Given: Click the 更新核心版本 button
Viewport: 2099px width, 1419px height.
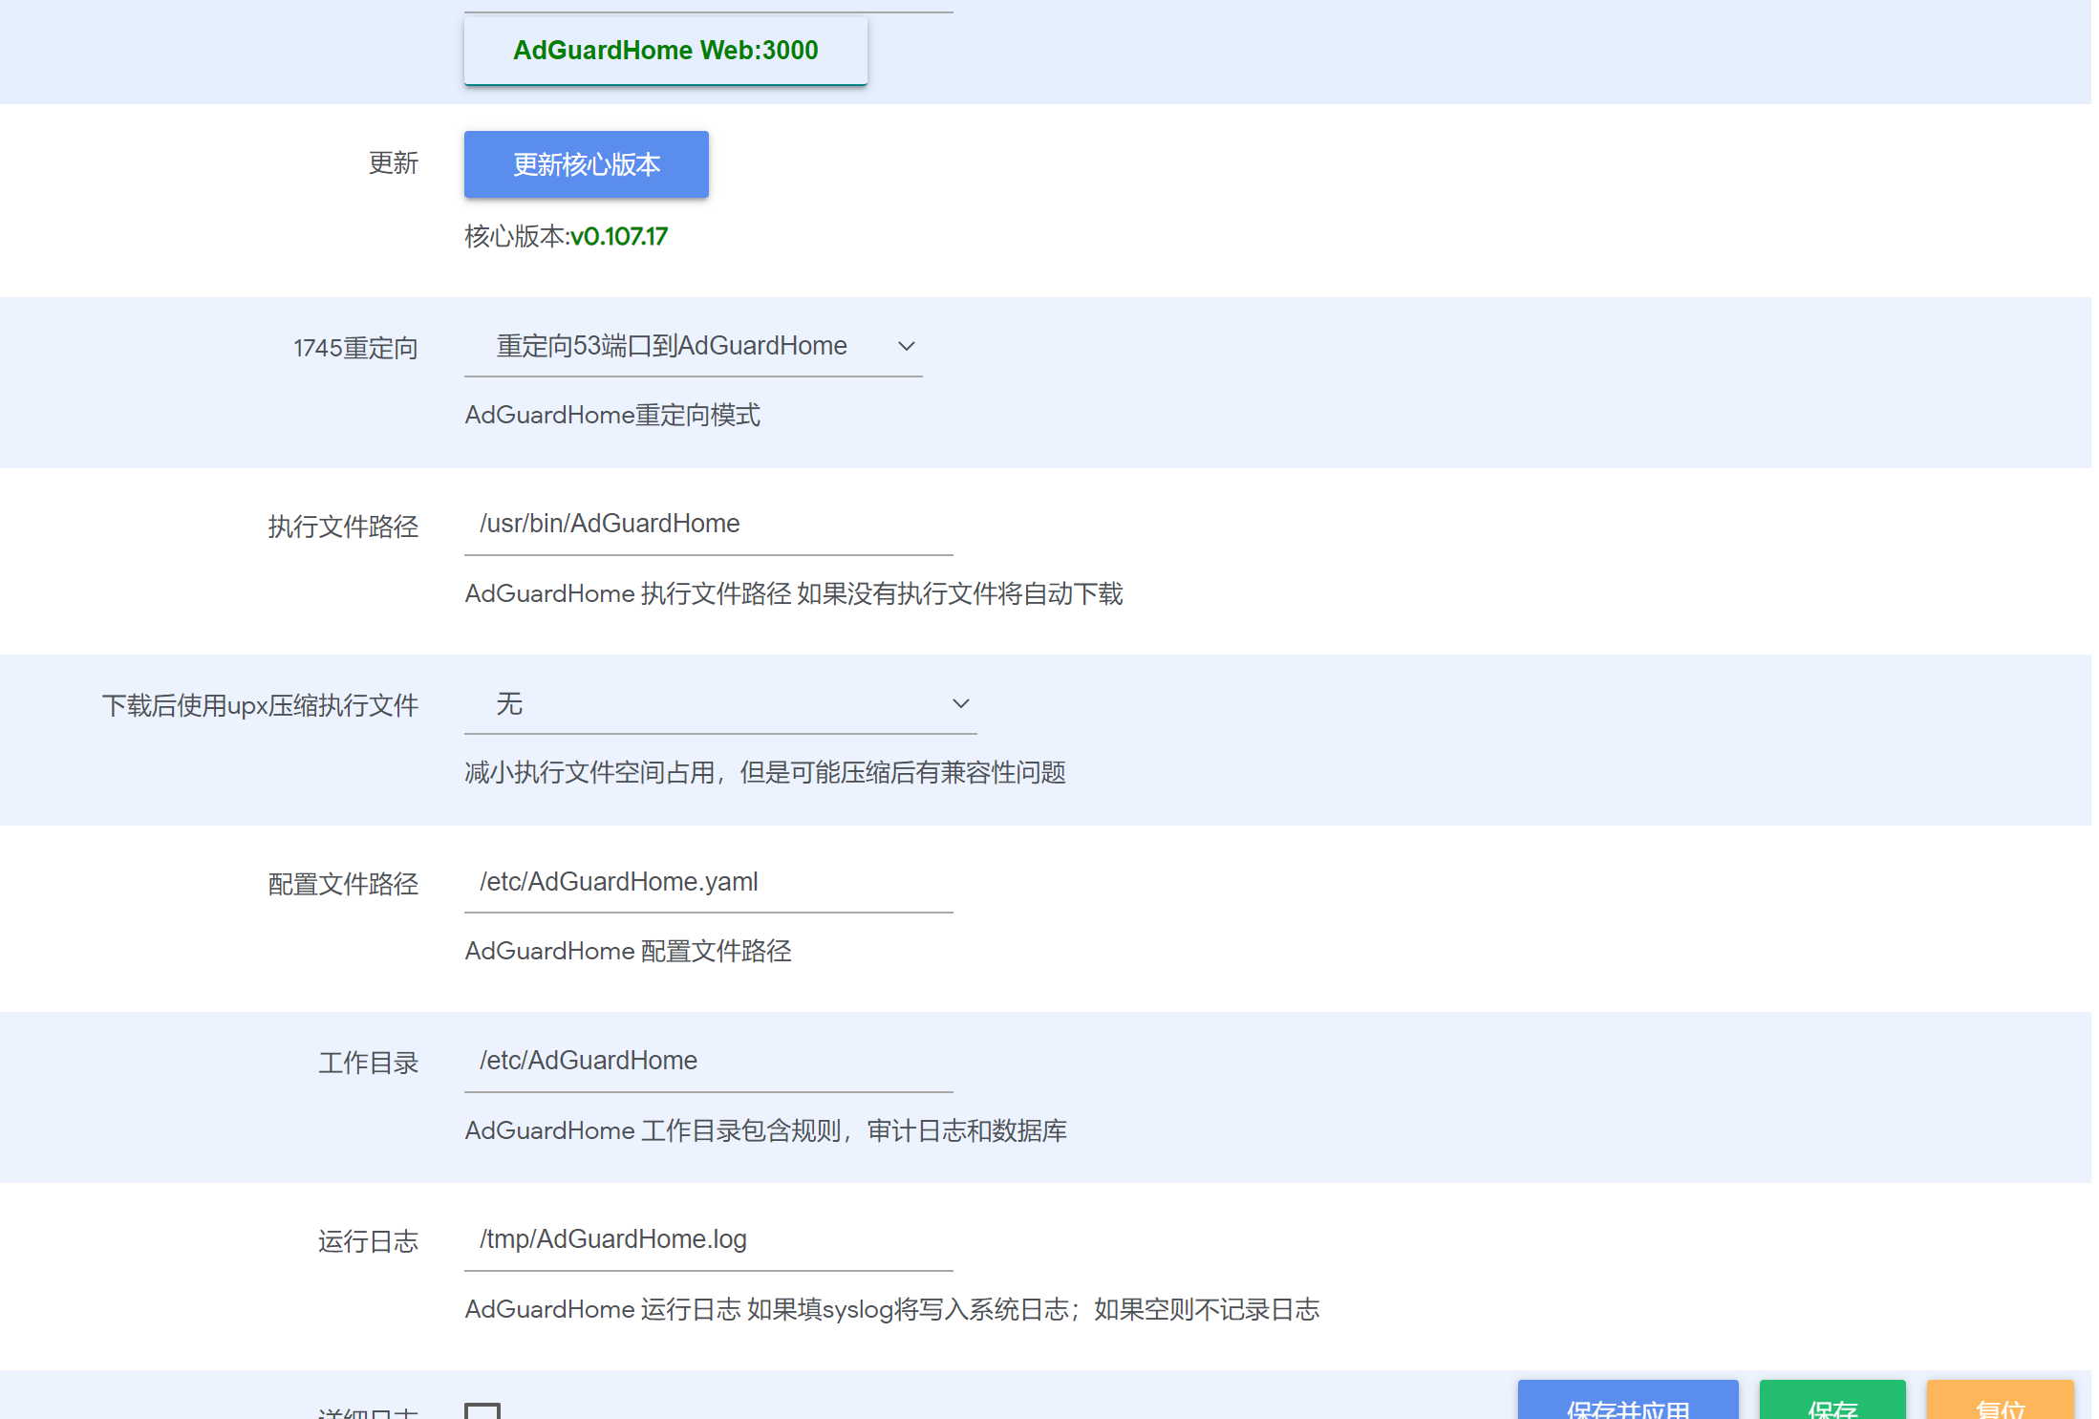Looking at the screenshot, I should click(x=586, y=164).
